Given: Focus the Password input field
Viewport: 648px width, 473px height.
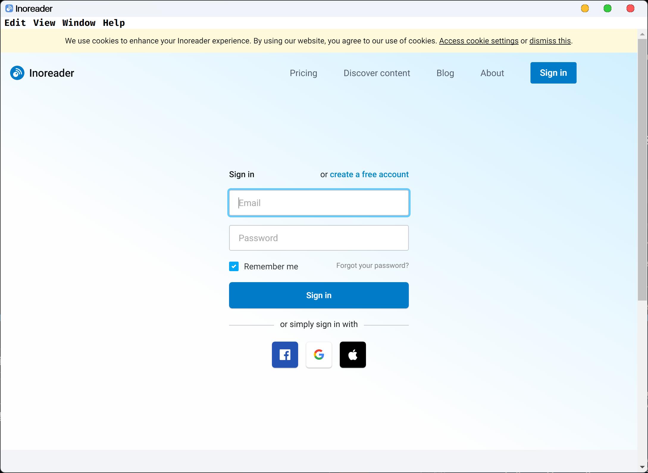Looking at the screenshot, I should pos(319,238).
